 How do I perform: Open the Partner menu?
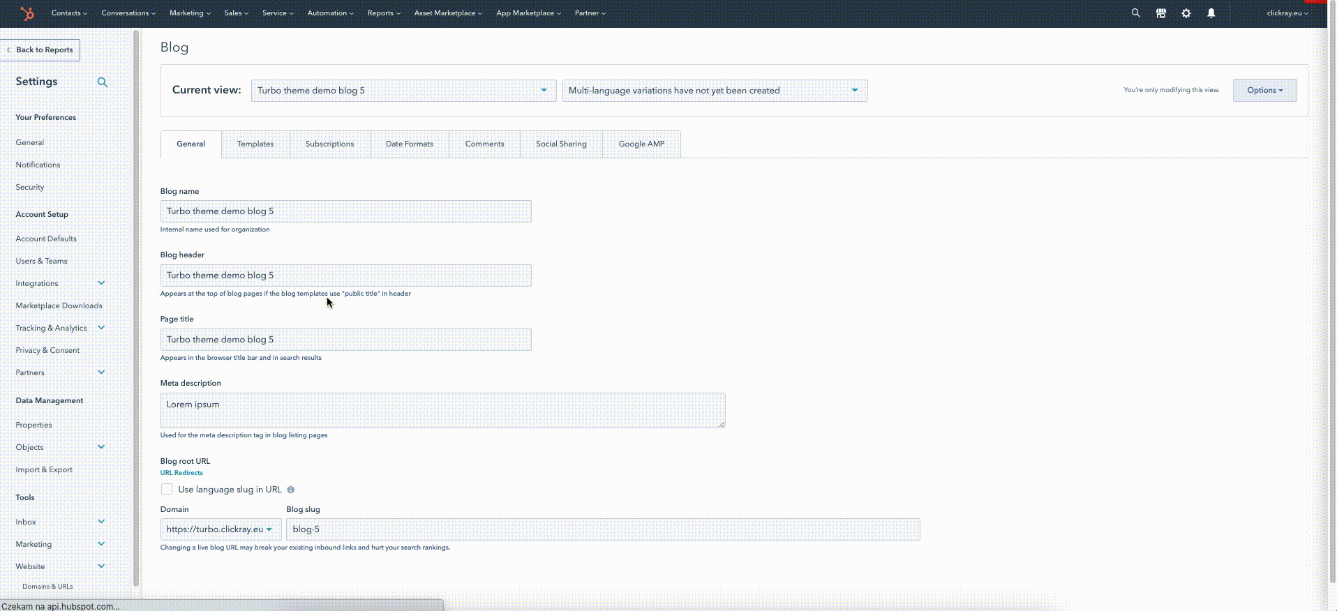[590, 13]
